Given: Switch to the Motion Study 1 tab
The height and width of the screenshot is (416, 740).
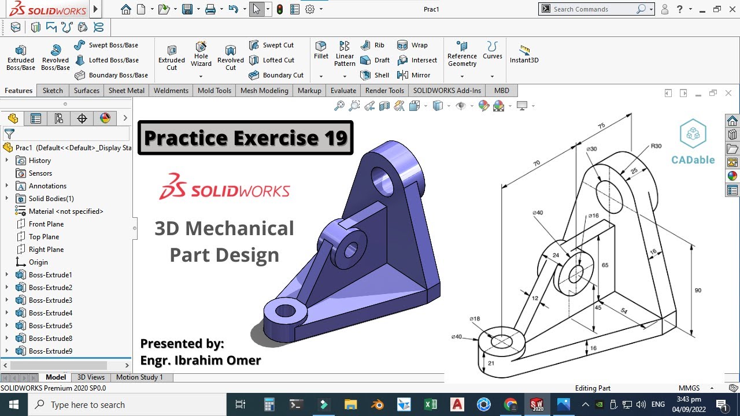Looking at the screenshot, I should [139, 377].
